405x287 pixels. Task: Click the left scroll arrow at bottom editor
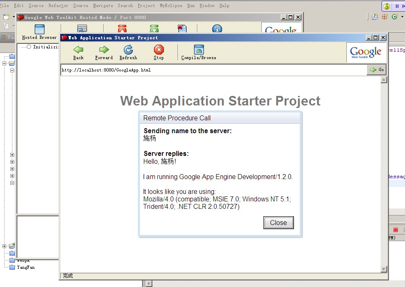tap(149, 284)
